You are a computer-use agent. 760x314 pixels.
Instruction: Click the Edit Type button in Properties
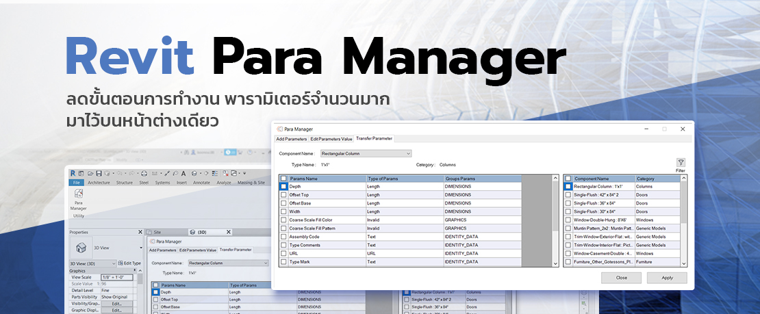pos(129,263)
